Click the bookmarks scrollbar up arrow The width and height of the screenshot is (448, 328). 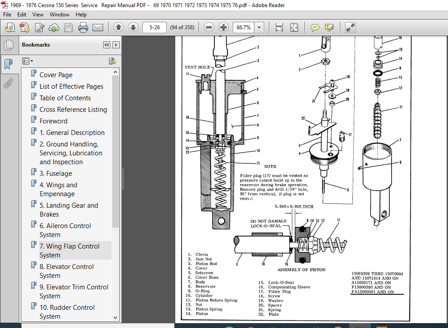115,72
